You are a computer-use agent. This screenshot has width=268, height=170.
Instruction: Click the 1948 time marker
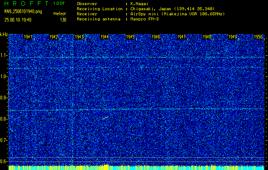tap(207, 37)
